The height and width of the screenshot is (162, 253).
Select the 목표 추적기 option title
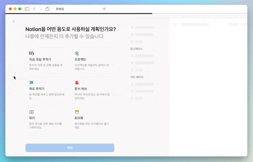coord(37,89)
